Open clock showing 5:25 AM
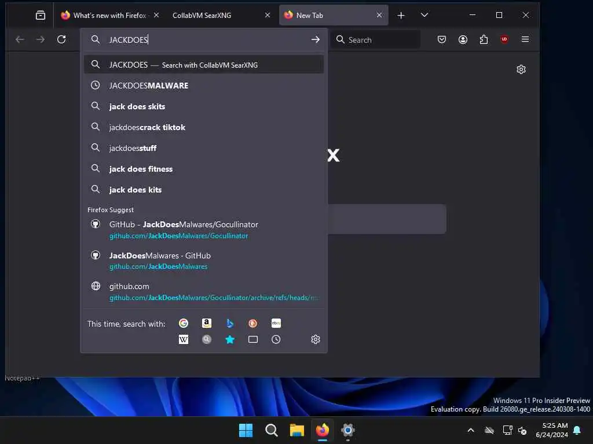593x444 pixels. point(551,430)
